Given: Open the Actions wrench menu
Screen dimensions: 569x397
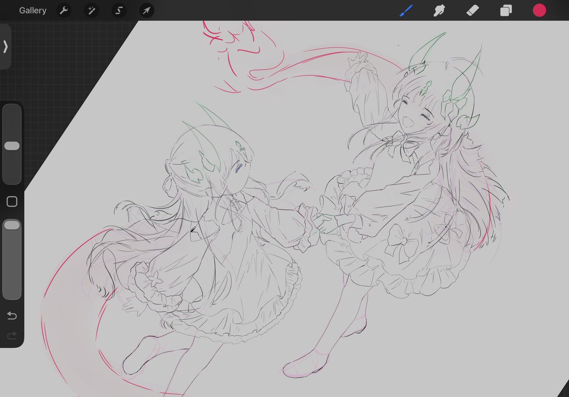Looking at the screenshot, I should [x=64, y=10].
